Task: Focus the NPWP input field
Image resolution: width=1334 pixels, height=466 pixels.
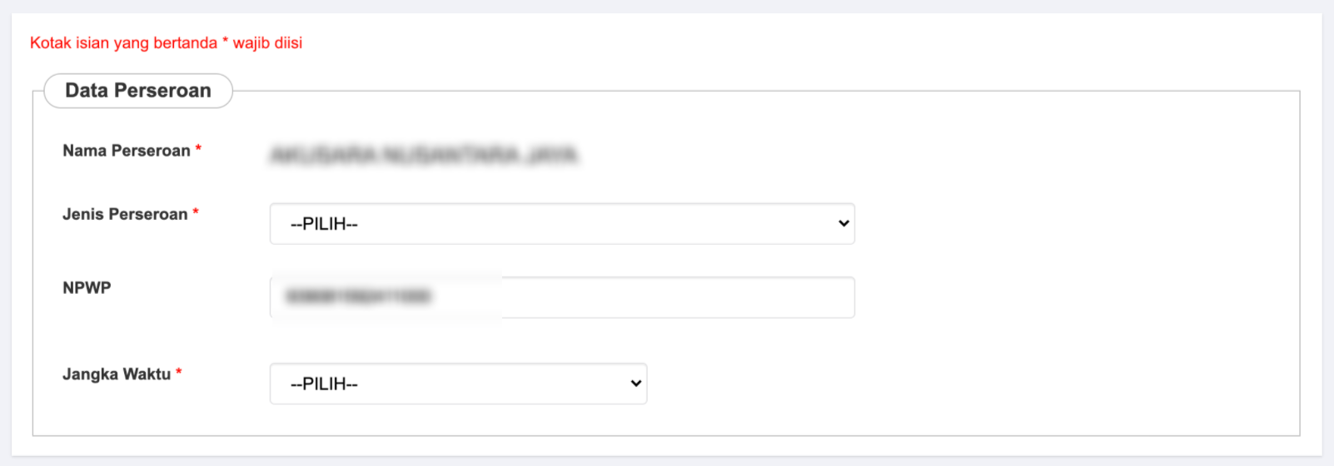Action: click(x=562, y=297)
